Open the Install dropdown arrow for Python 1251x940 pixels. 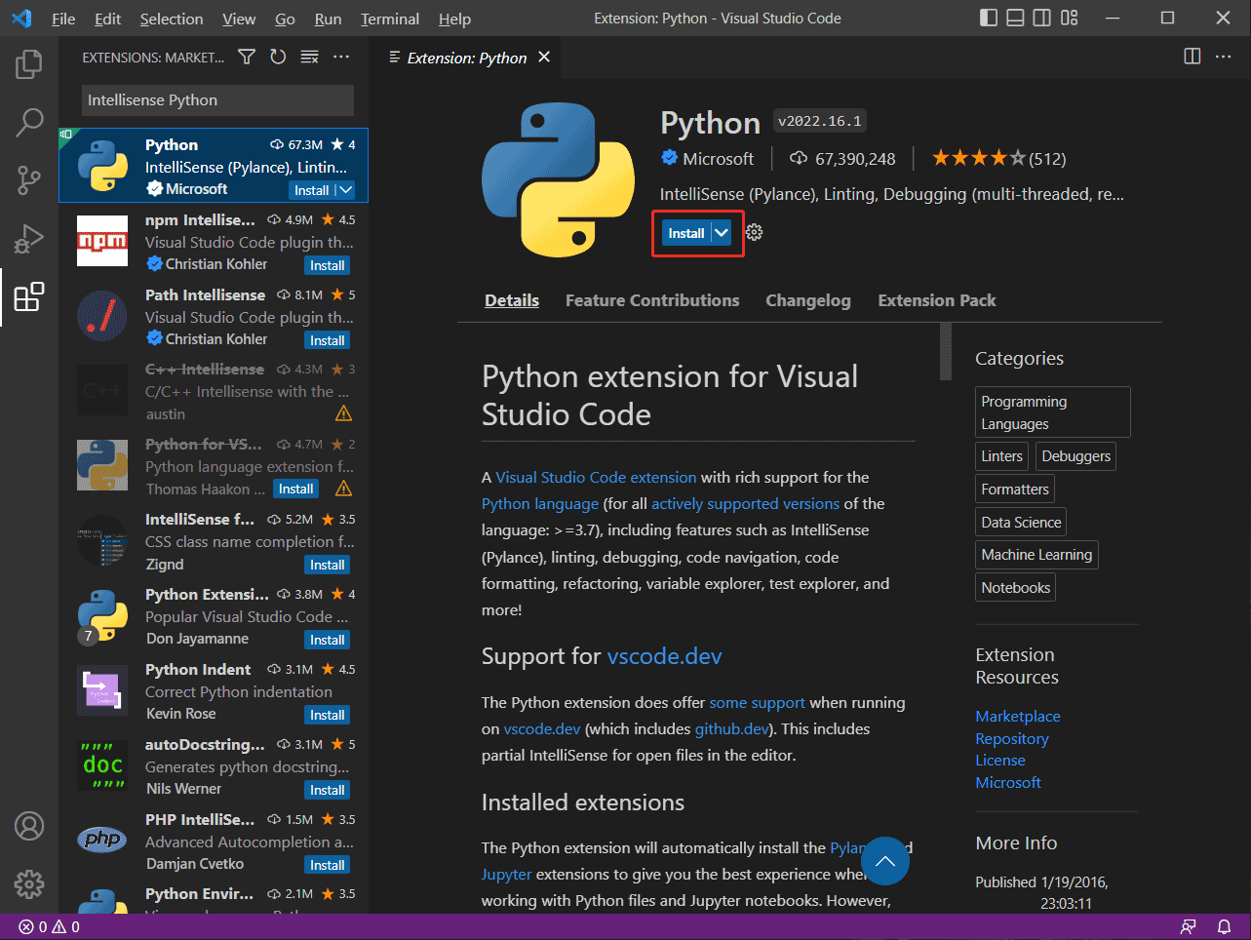(x=719, y=233)
